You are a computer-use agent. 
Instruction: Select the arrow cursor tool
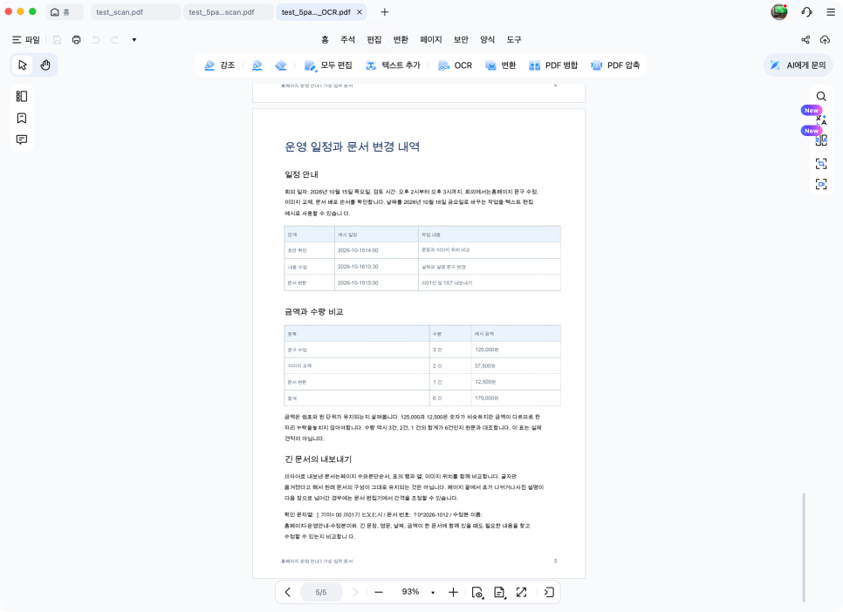point(23,65)
